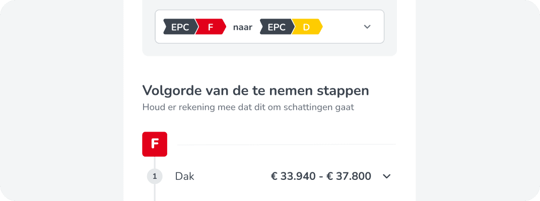Click the 'Dak' step label
The height and width of the screenshot is (201, 540).
coord(184,176)
